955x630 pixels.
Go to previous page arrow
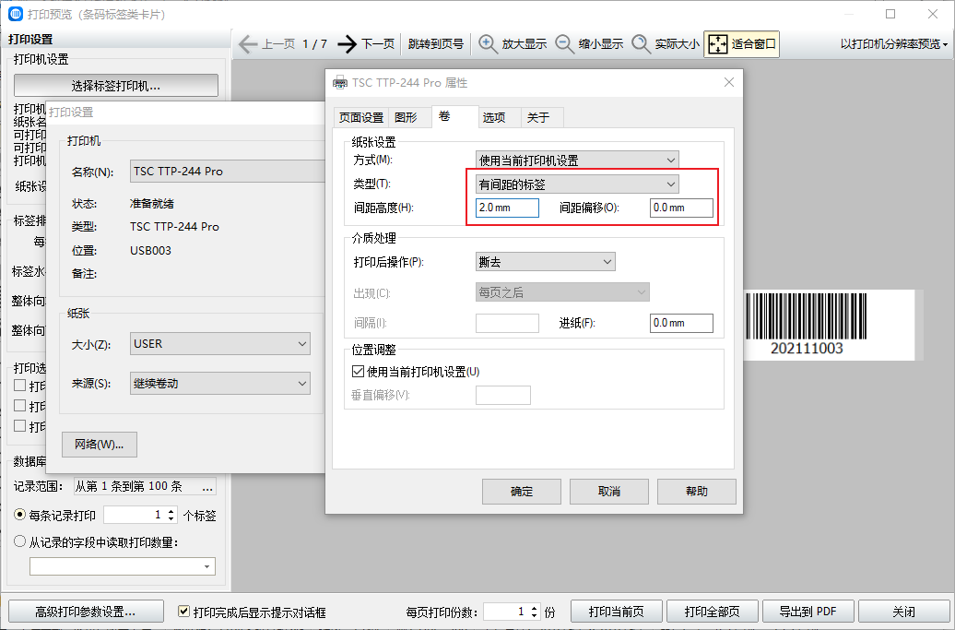[247, 44]
